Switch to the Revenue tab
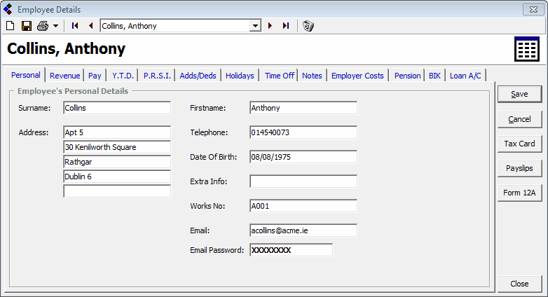The height and width of the screenshot is (297, 548). 64,76
